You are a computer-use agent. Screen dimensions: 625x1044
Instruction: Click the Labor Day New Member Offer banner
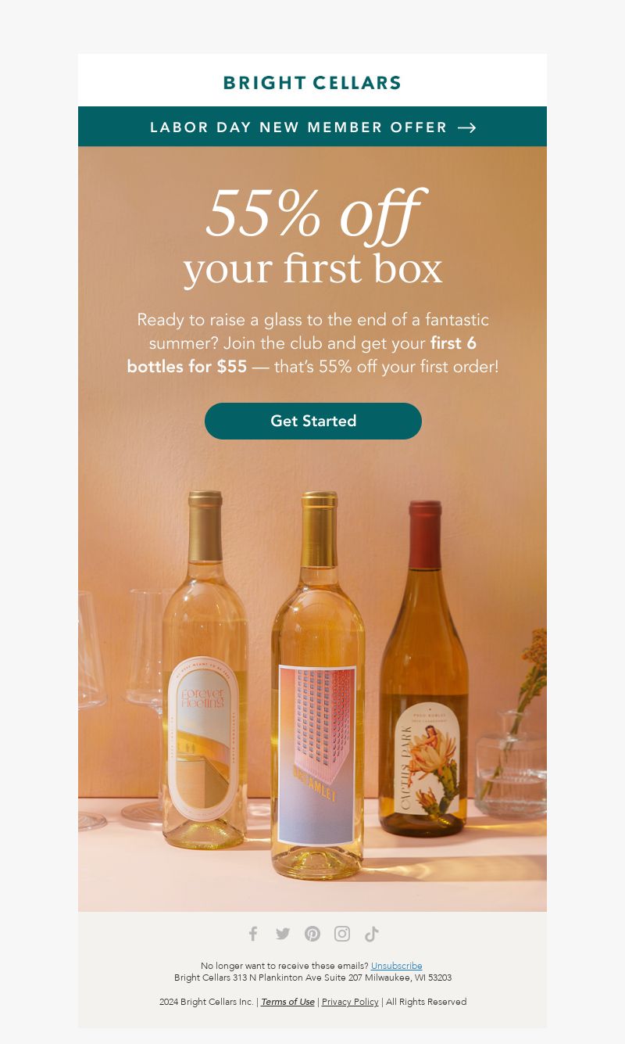pyautogui.click(x=312, y=127)
